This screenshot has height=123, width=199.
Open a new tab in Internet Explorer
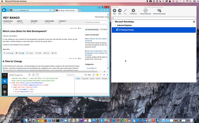click(x=80, y=10)
